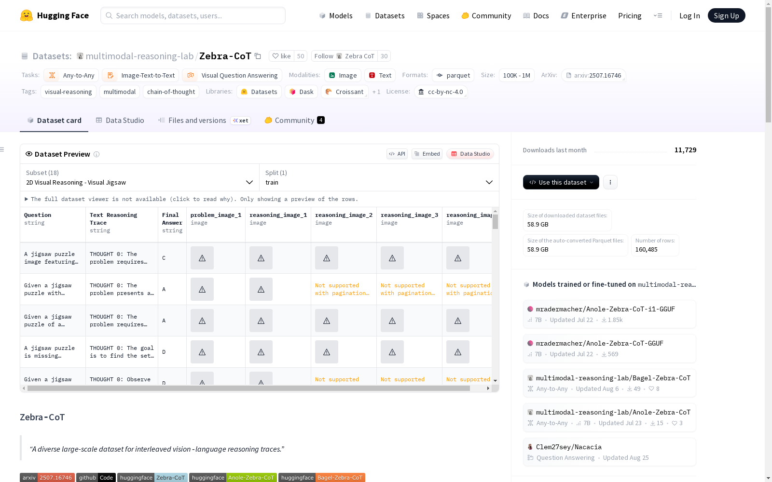
Task: Select the Datasets library tag
Action: click(259, 92)
